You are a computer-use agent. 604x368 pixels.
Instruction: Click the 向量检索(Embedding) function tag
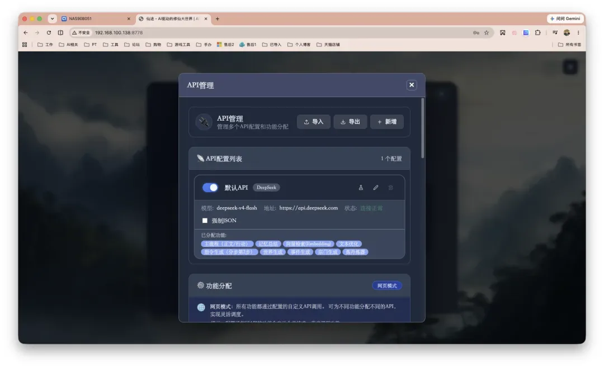[309, 244]
